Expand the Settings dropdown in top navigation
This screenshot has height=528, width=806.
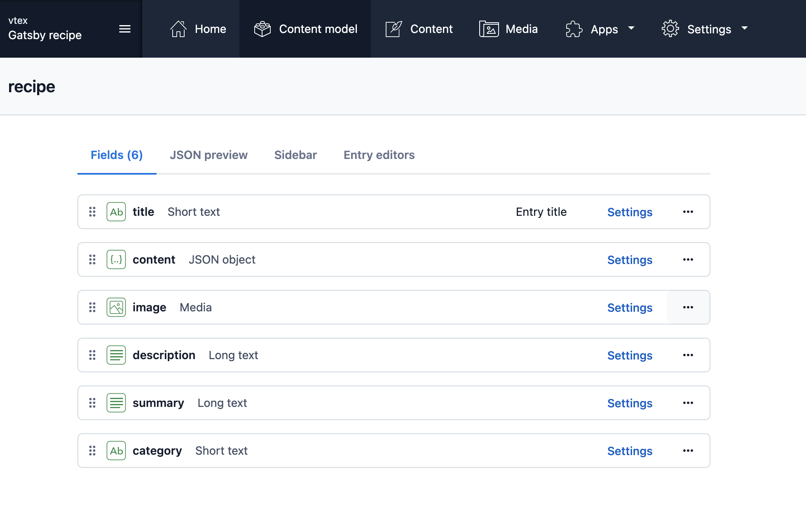(x=705, y=29)
